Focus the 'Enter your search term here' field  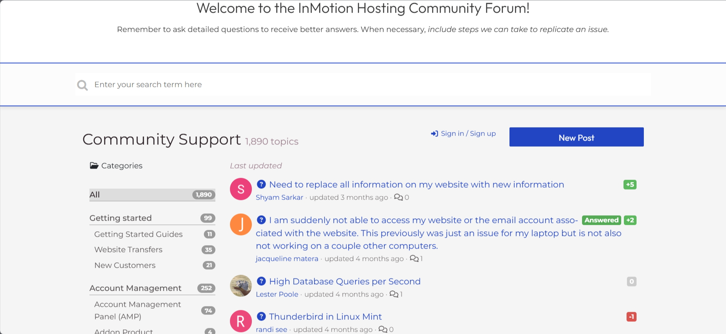coord(363,85)
